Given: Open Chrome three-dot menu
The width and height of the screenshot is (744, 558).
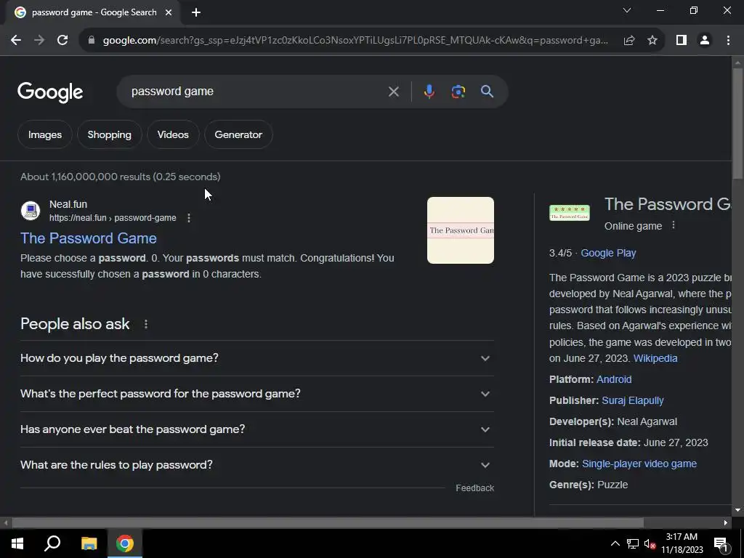Looking at the screenshot, I should point(728,41).
